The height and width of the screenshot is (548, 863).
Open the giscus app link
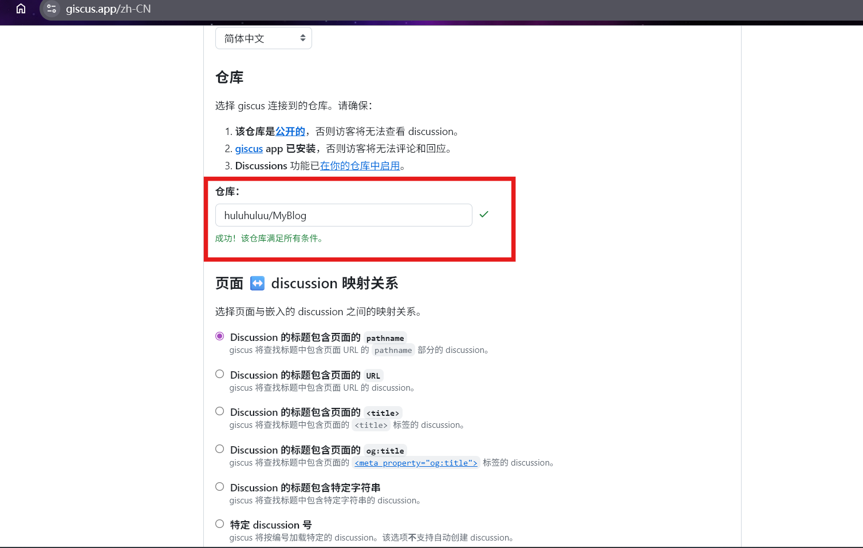pos(249,148)
